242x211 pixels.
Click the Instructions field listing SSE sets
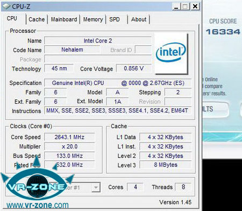point(118,111)
